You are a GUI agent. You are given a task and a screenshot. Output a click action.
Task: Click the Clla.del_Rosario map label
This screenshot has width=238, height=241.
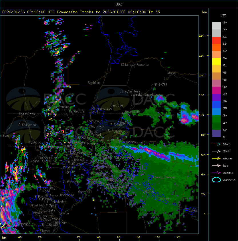click(135, 65)
